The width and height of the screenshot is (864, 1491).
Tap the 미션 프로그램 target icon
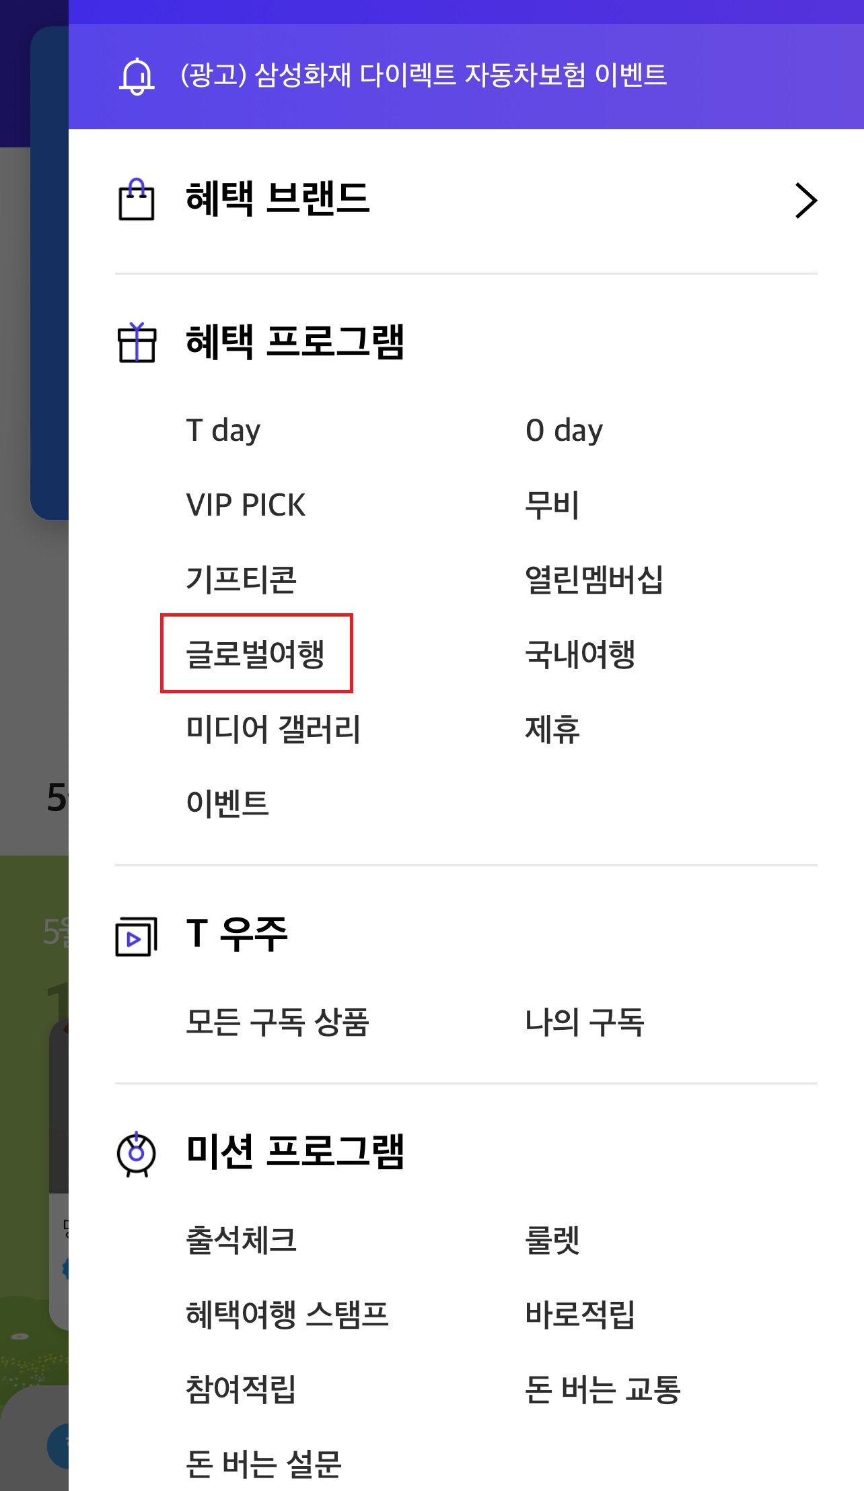137,1154
